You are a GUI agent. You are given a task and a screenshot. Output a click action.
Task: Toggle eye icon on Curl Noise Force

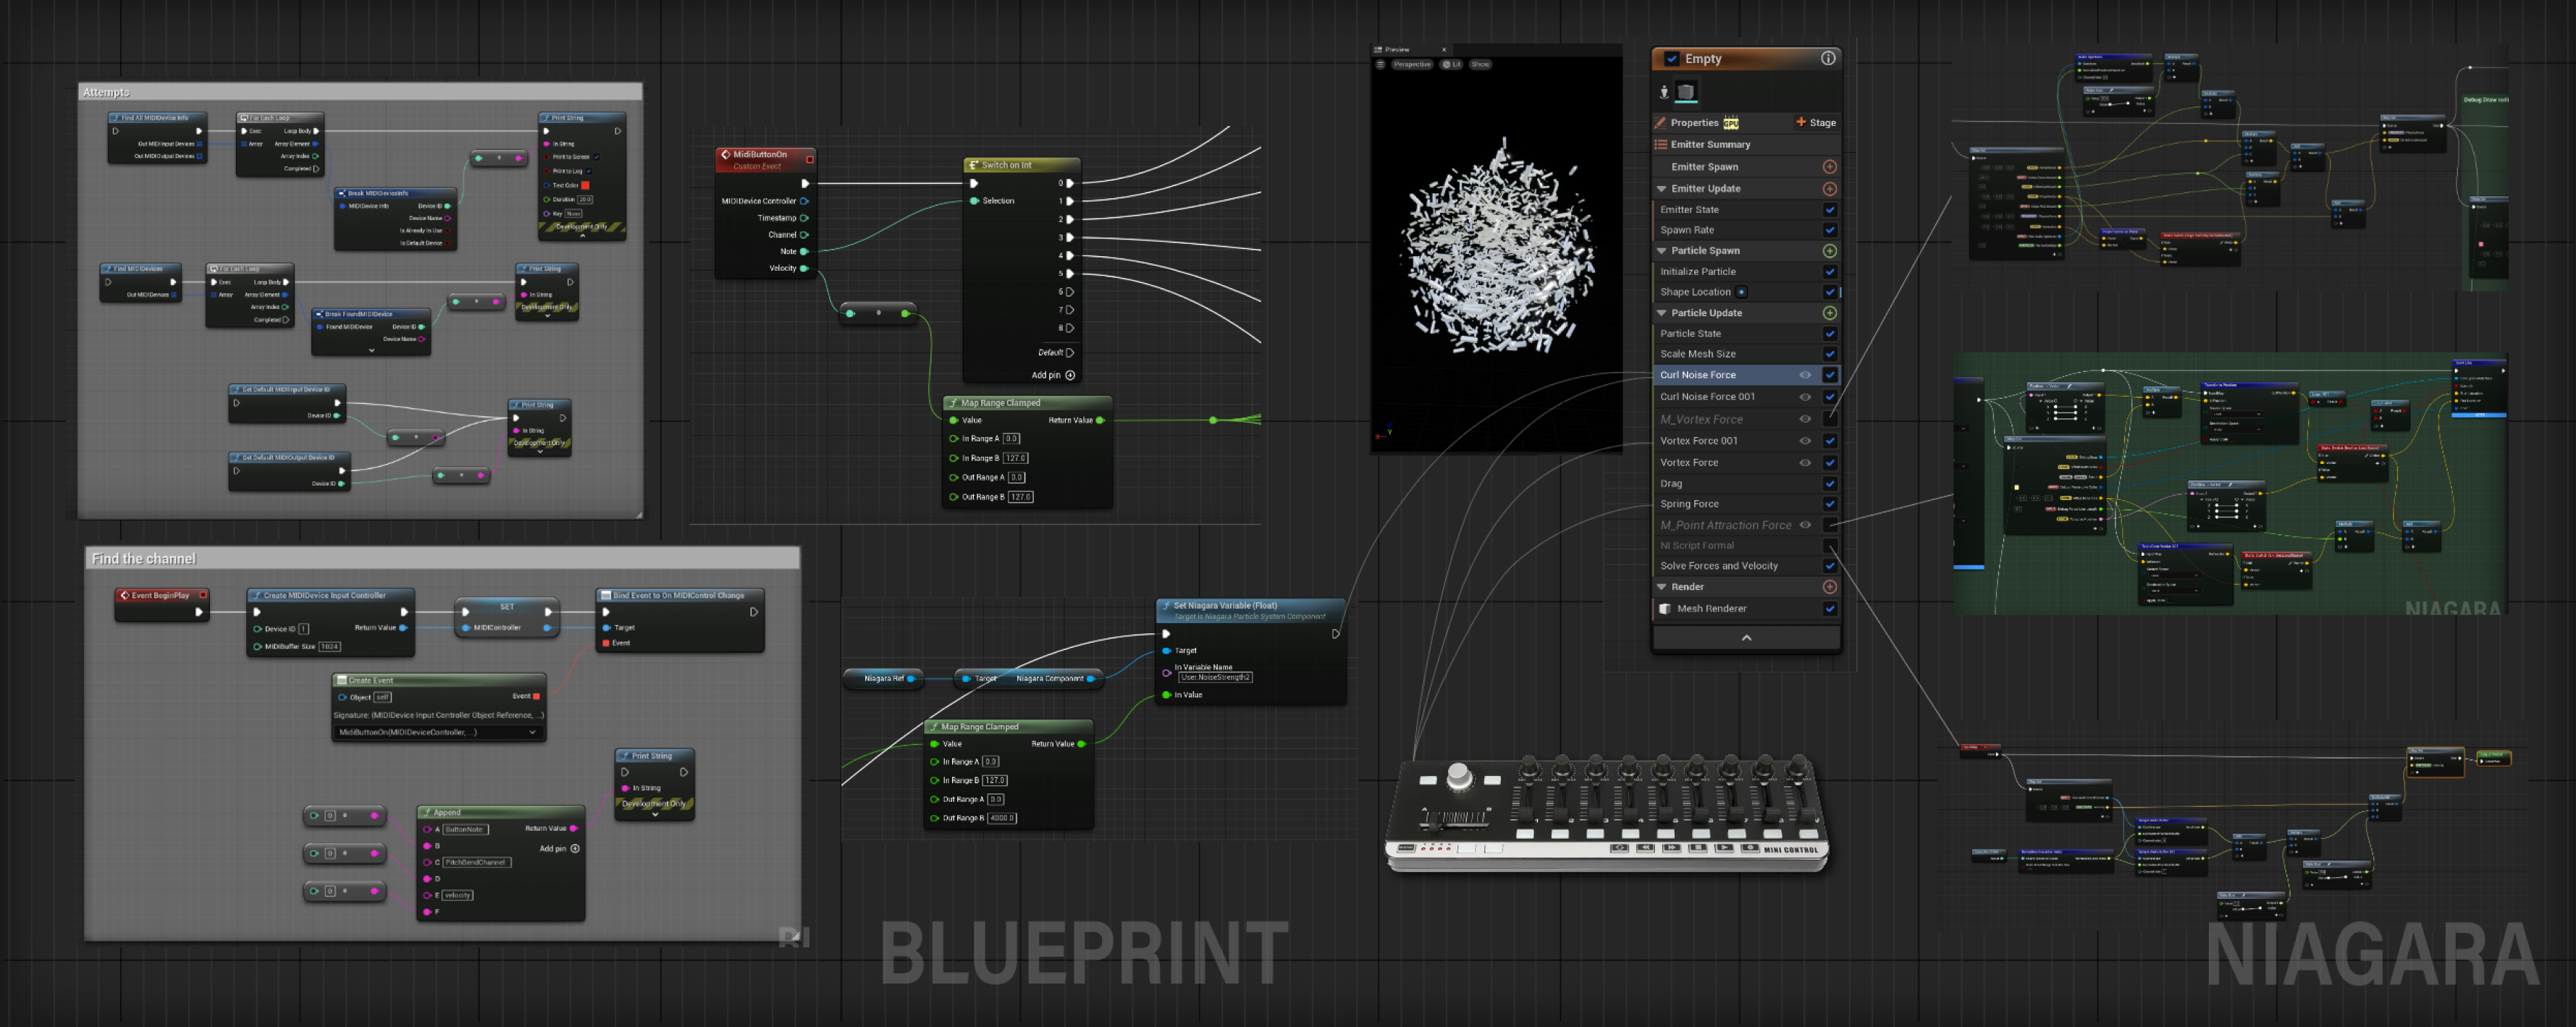coord(1805,375)
